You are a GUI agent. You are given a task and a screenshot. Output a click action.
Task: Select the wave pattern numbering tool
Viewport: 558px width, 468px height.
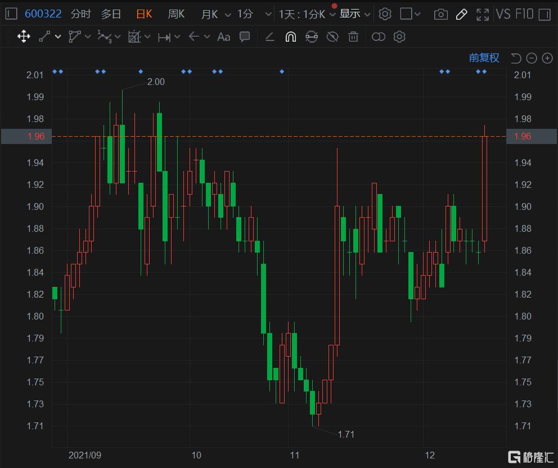click(x=104, y=37)
